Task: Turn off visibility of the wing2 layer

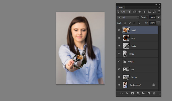Action: [119, 54]
